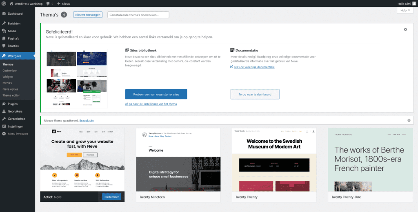Image resolution: width=418 pixels, height=212 pixels.
Task: Follow Lees de volledige documentatie link
Action: 254,67
